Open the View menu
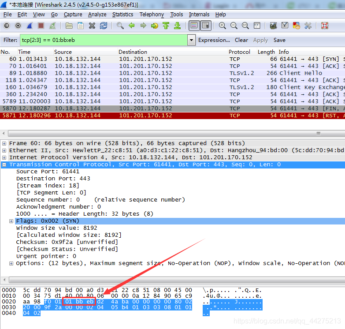Viewport: 345px width, 329px height. tap(39, 15)
